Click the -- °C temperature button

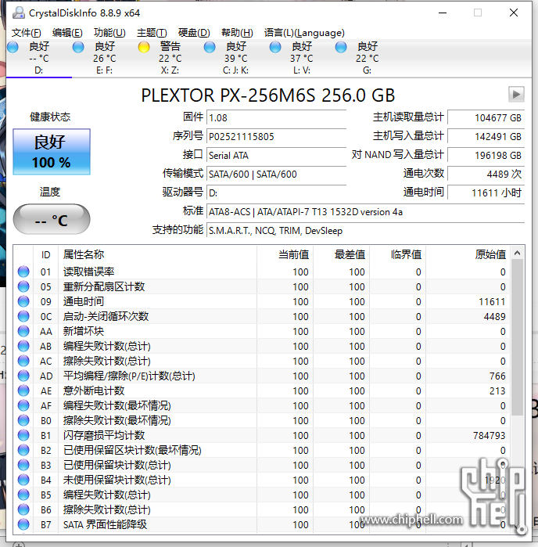coord(52,219)
